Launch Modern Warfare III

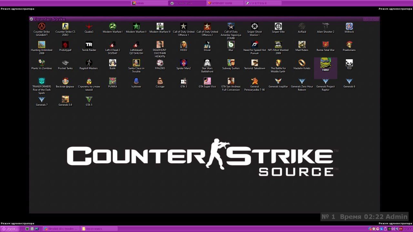point(160,26)
